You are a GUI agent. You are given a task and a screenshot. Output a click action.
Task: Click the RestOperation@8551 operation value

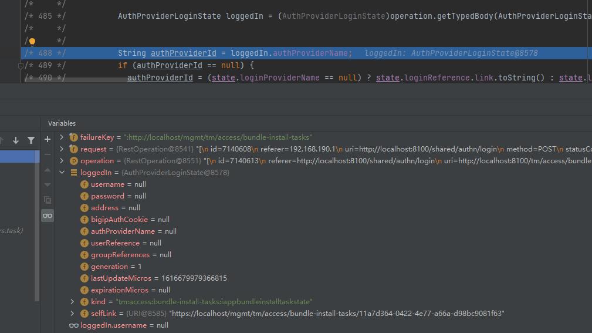click(x=163, y=161)
